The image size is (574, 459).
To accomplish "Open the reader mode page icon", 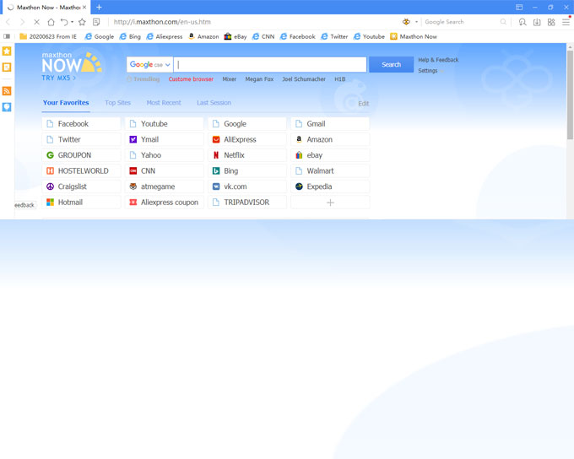I will [x=96, y=22].
